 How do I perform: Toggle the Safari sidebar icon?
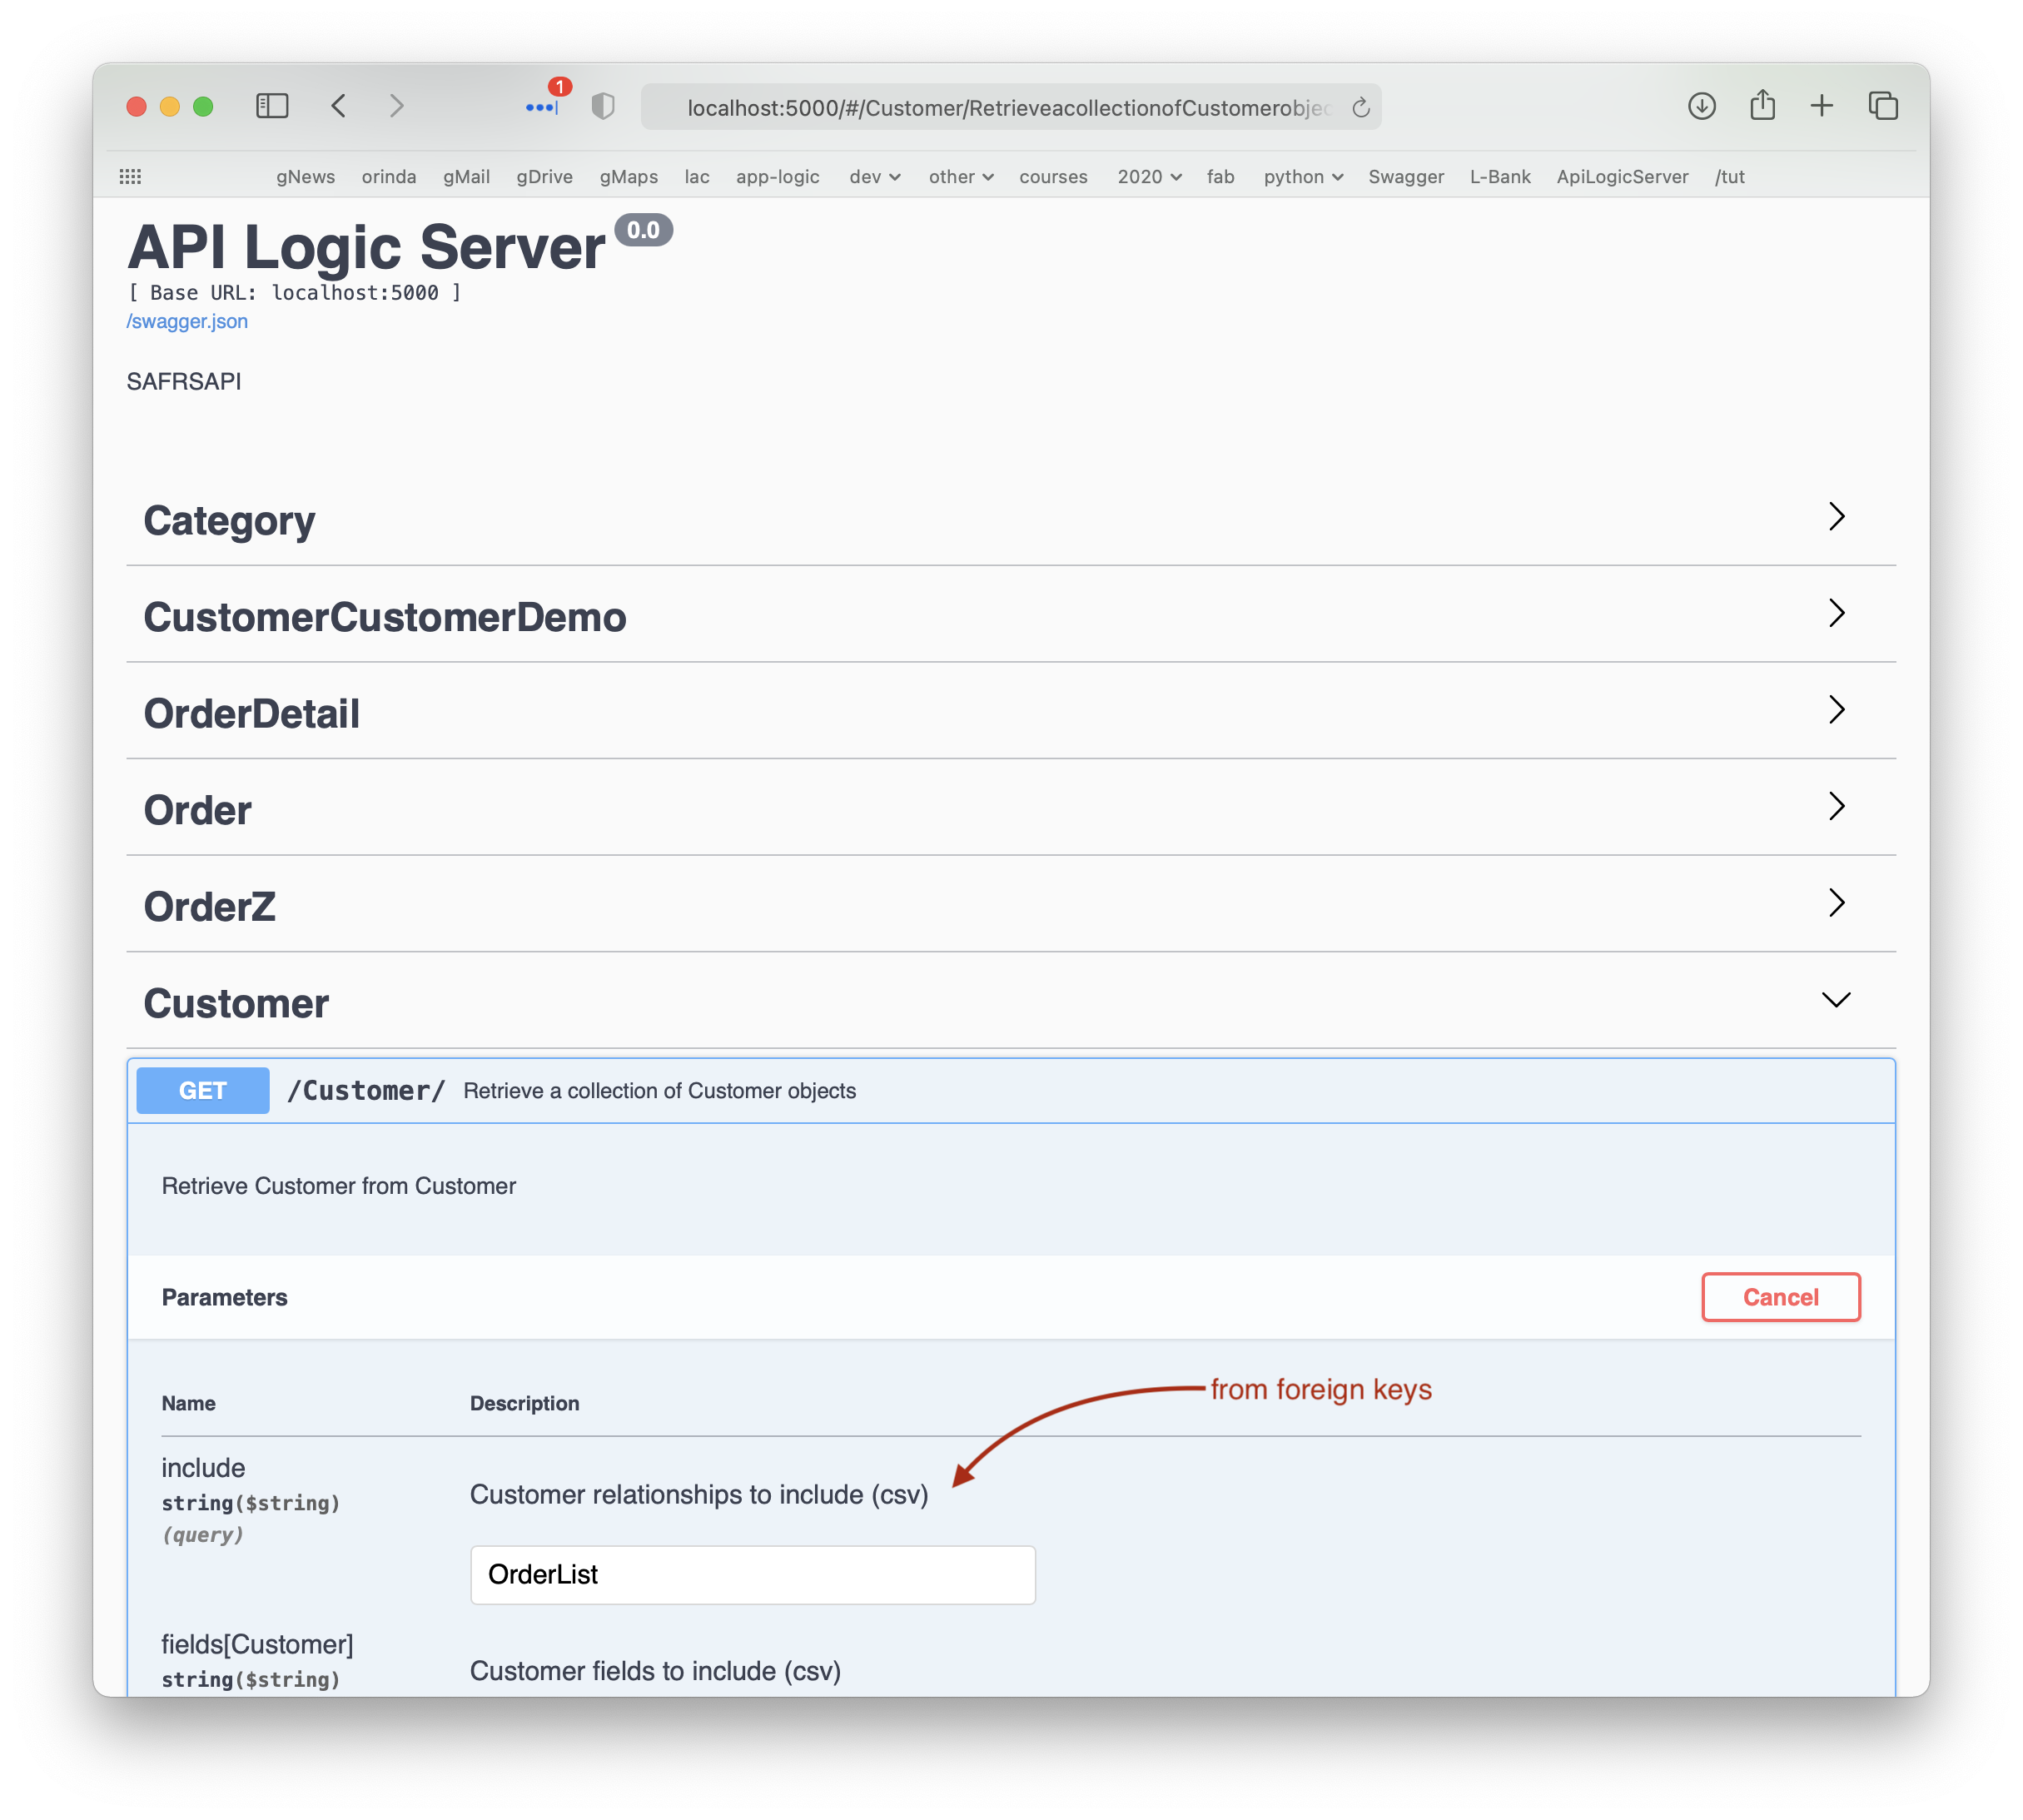[272, 106]
